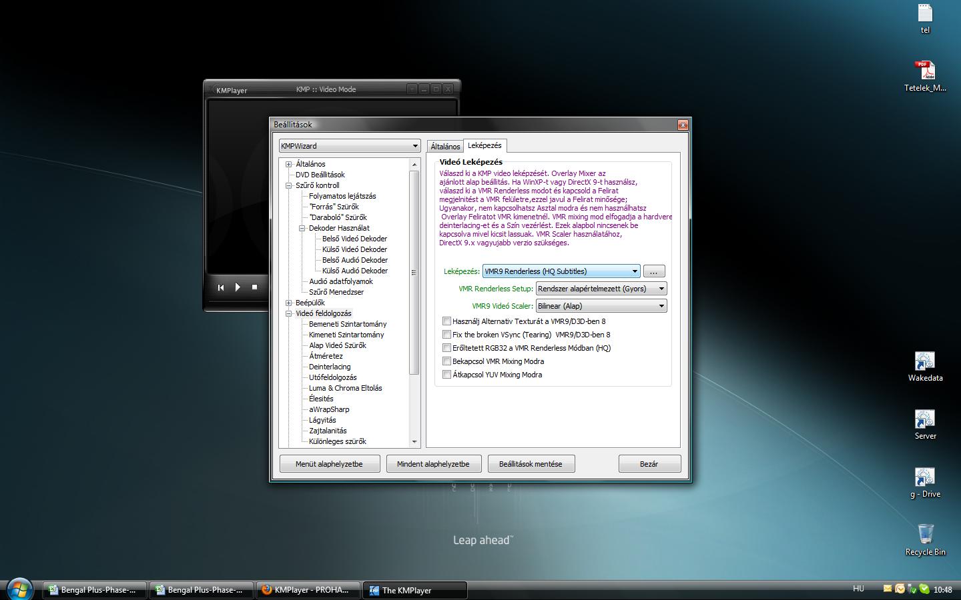Select the g - Drive shortcut icon
The width and height of the screenshot is (961, 600).
tap(925, 483)
